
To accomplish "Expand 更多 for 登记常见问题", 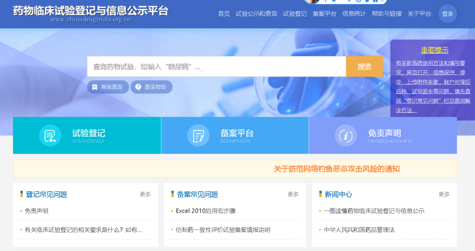I will [x=145, y=194].
